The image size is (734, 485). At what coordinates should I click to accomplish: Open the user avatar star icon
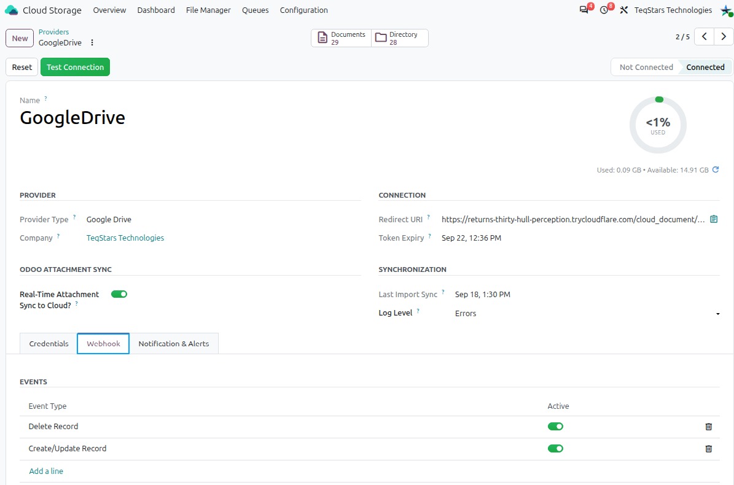pyautogui.click(x=726, y=11)
